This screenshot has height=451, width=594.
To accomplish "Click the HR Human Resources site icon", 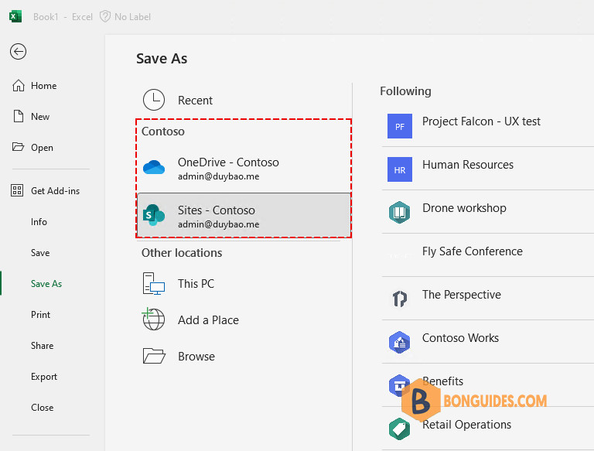I will tap(400, 169).
